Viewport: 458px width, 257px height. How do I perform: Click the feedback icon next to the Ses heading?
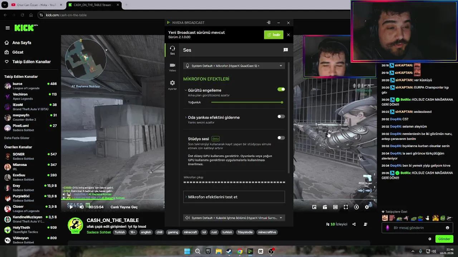point(286,50)
